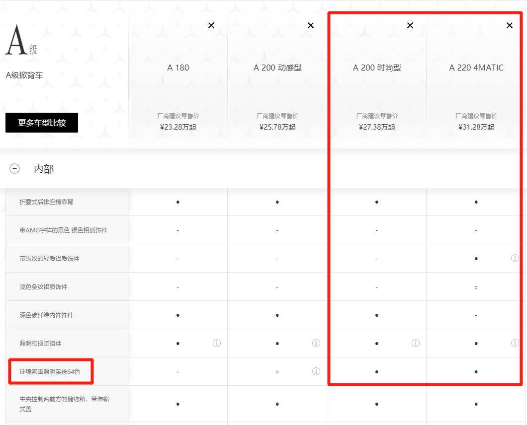
Task: Remove the A 180 column from comparison
Action: point(211,25)
